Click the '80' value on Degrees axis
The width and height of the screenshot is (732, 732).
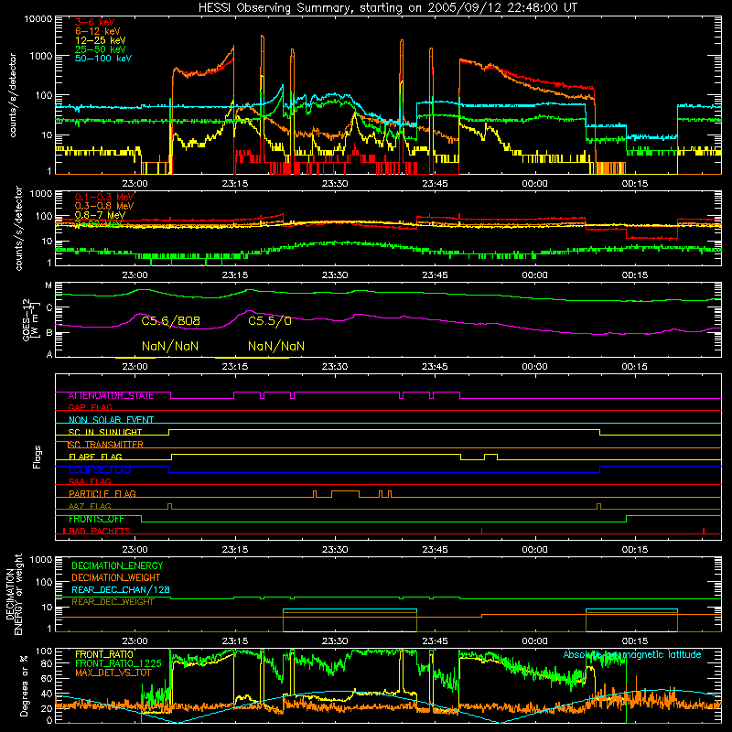[x=47, y=663]
